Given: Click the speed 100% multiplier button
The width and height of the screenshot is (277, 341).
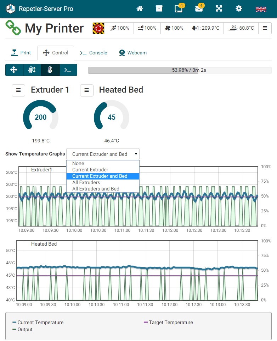Looking at the screenshot, I should pyautogui.click(x=120, y=28).
